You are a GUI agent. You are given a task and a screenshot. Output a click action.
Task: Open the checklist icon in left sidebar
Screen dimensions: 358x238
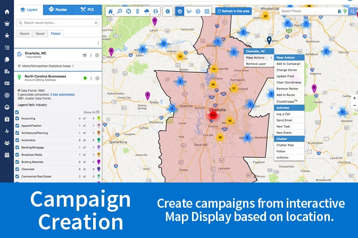click(x=7, y=47)
